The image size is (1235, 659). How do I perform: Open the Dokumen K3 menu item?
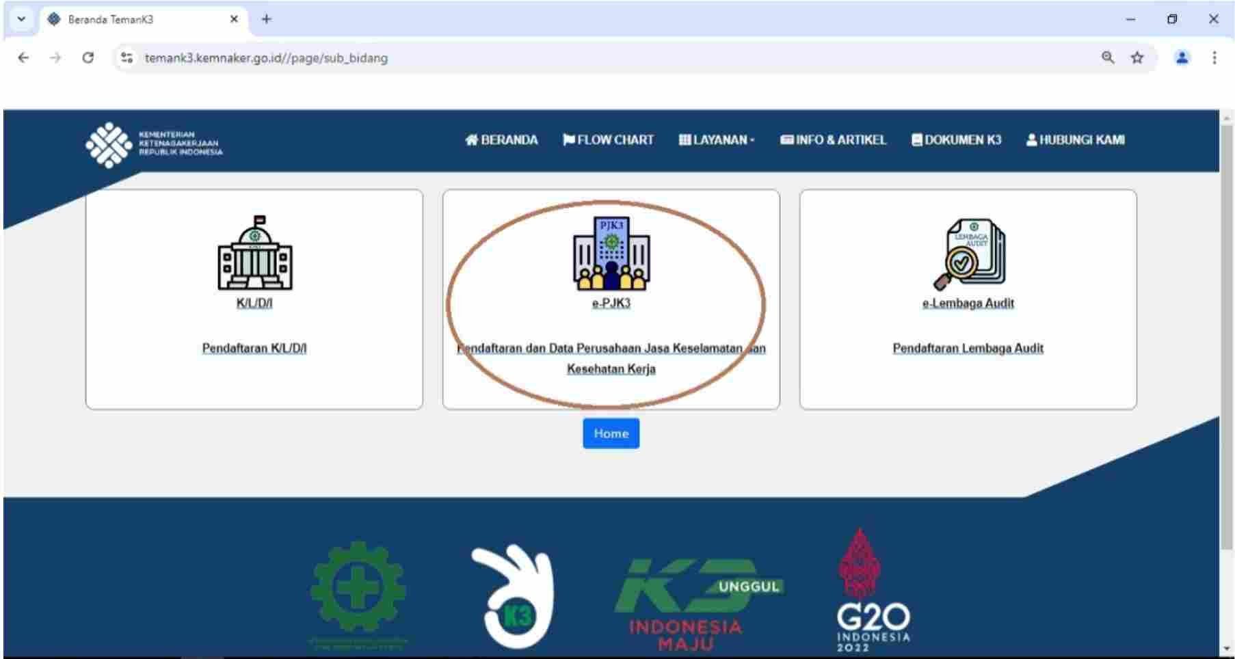956,140
